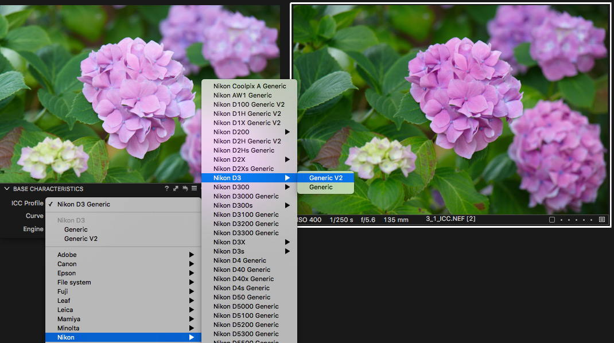Pick Nikon D50 Generic profile
614x343 pixels.
coord(249,297)
